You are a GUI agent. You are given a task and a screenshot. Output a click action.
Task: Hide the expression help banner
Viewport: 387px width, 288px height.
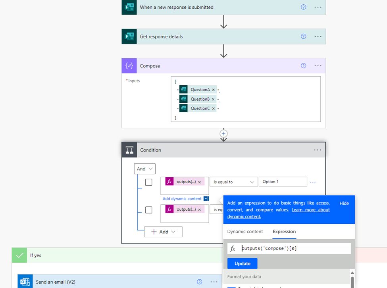tap(344, 203)
